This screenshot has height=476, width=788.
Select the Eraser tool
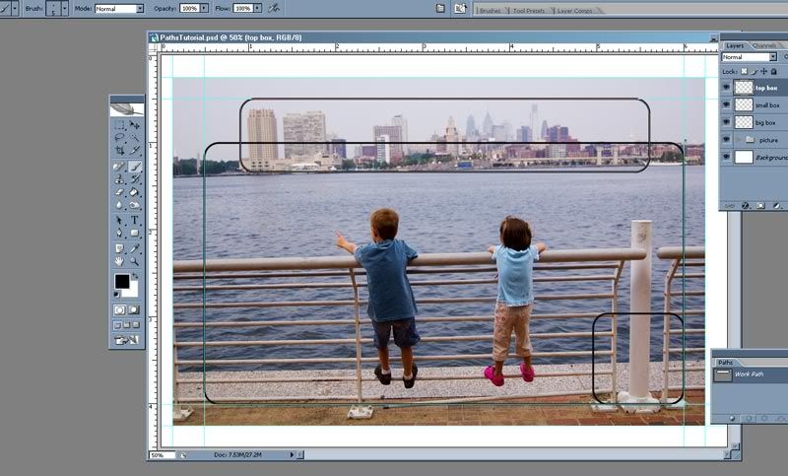coord(119,192)
